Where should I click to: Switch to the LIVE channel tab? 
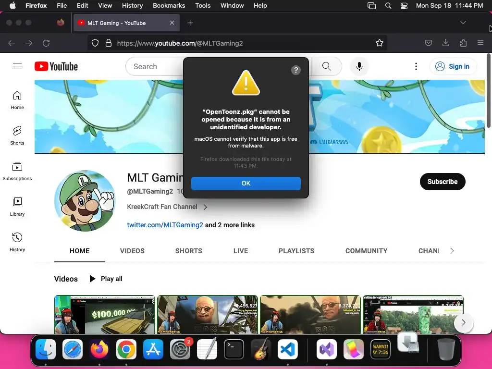241,251
